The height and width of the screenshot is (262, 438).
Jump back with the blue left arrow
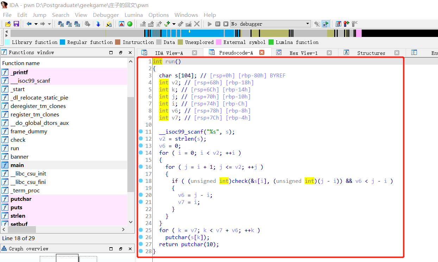click(29, 24)
